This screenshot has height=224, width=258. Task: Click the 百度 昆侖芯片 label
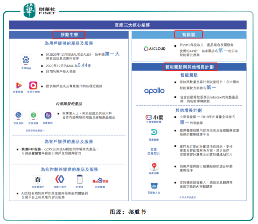coord(153,151)
